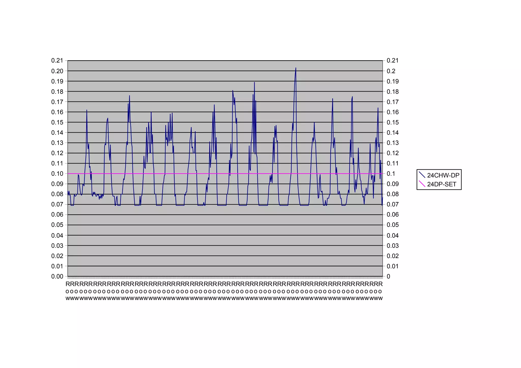521x368 pixels.
Task: Click the 0.00 label on left axis
Action: point(57,276)
